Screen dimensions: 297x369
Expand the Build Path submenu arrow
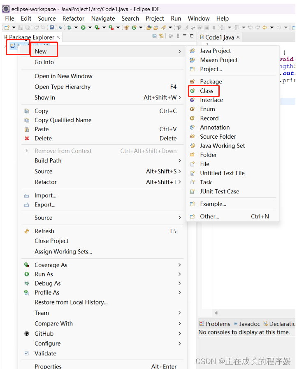click(180, 160)
